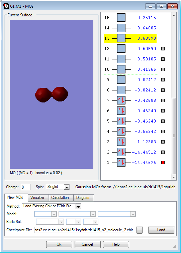Screen dimensions: 181x253
Task: Click the Load button
Action: (161, 230)
